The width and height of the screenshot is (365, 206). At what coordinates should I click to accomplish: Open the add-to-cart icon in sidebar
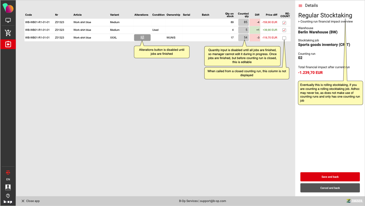pyautogui.click(x=8, y=33)
